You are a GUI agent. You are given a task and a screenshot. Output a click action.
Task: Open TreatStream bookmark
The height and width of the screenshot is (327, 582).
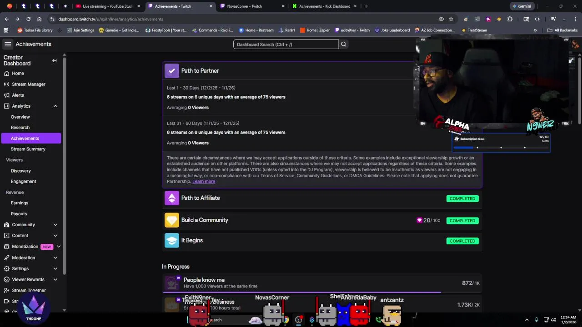[x=474, y=30]
